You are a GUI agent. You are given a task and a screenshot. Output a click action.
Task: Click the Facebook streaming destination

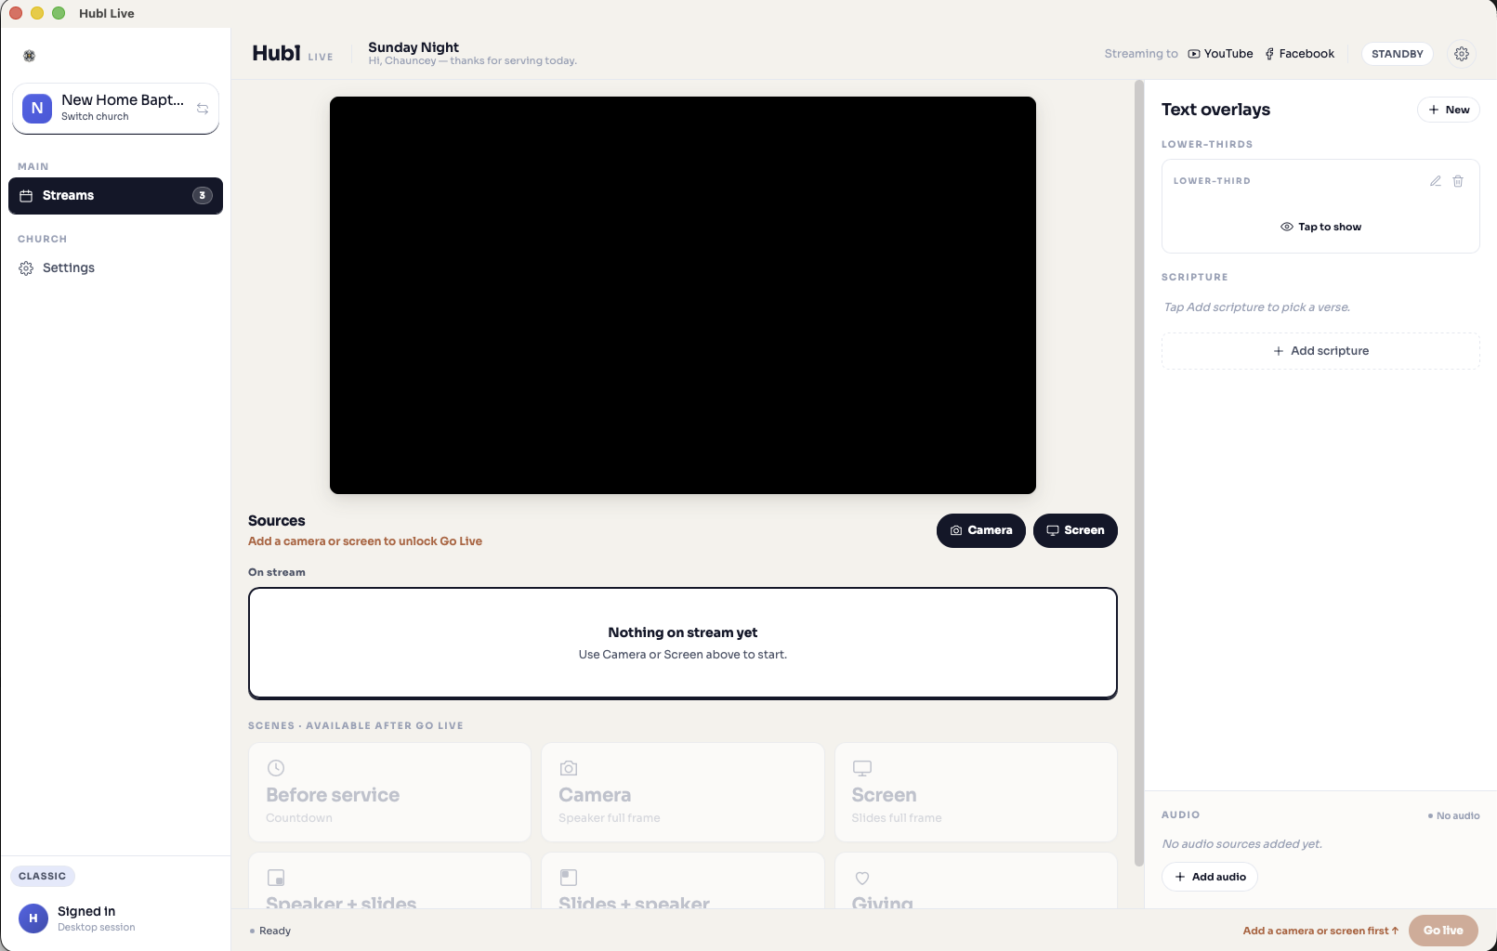tap(1299, 54)
